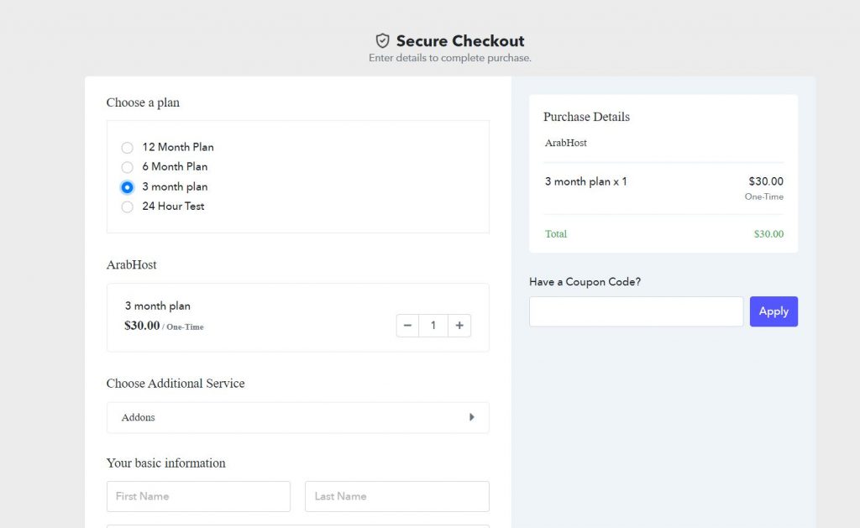Select the 12 Month Plan radio button

[128, 148]
